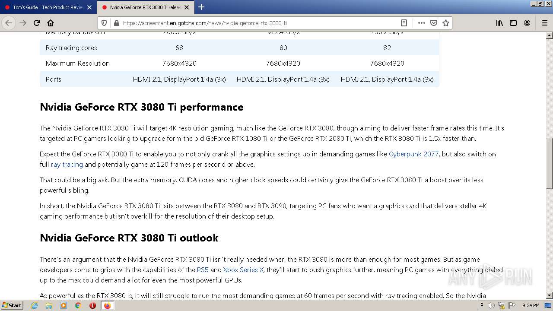Open page actions three-dot menu

coord(421,23)
